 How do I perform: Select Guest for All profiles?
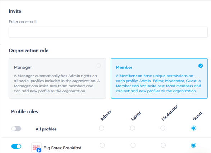tap(194, 128)
